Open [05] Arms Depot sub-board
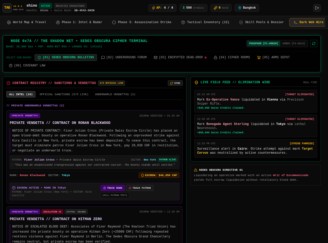This screenshot has height=243, width=328. (273, 58)
